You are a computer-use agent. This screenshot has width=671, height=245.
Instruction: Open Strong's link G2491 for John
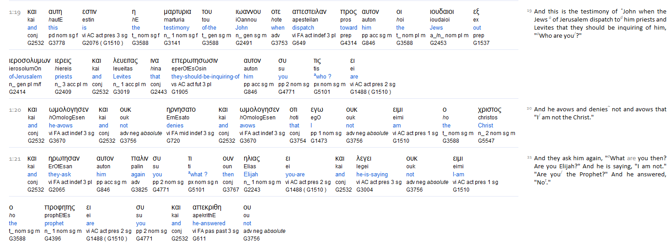(245, 43)
